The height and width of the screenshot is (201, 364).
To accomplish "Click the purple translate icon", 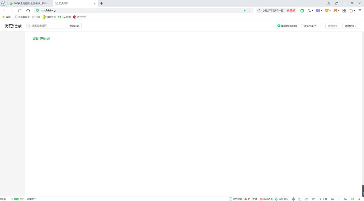I will tap(318, 11).
